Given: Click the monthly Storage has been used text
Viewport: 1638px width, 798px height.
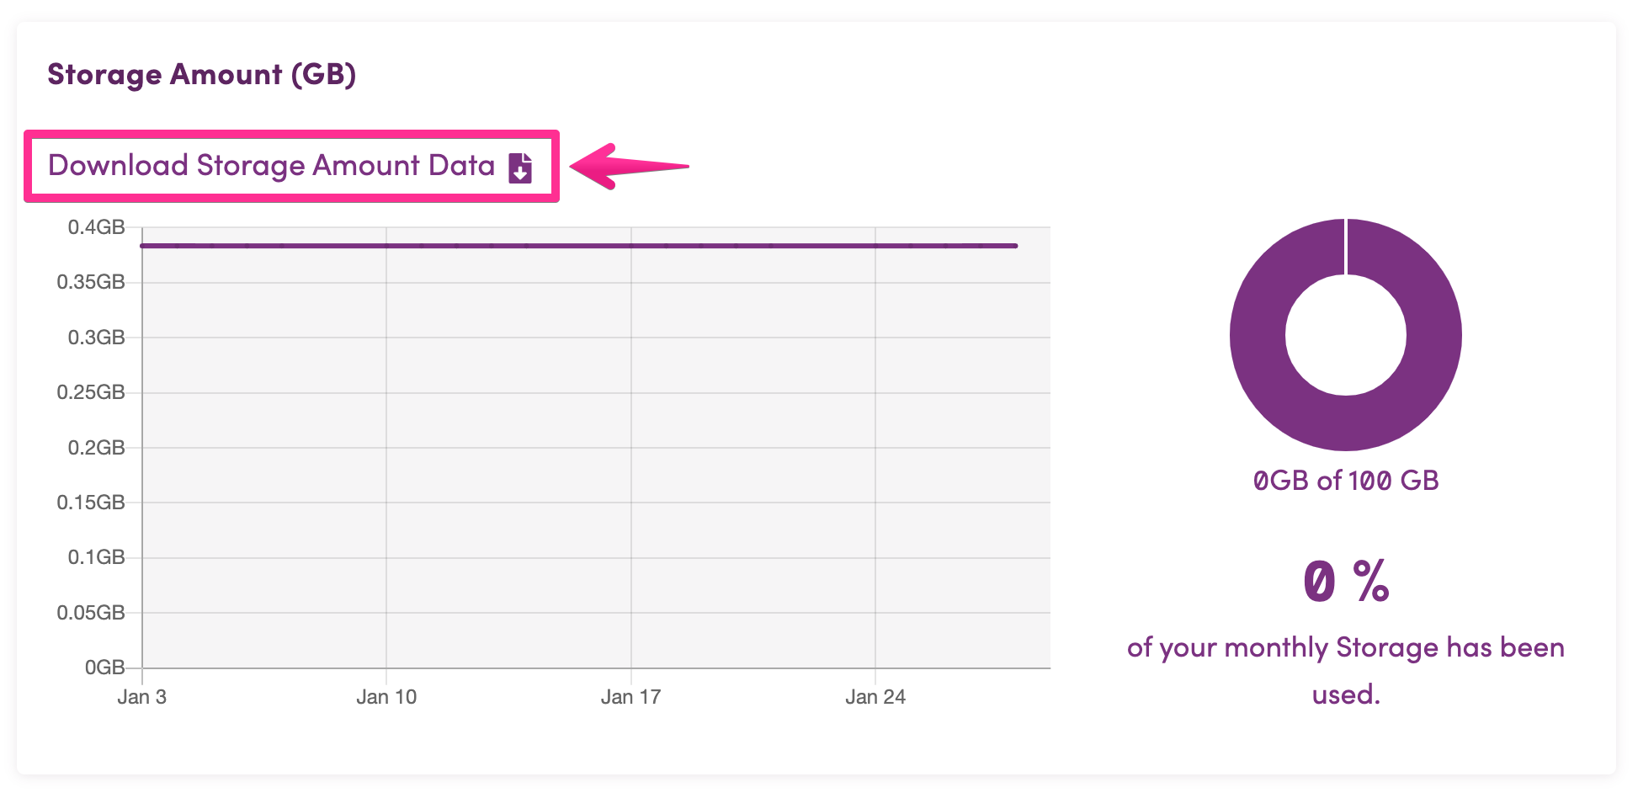Looking at the screenshot, I should [1346, 671].
